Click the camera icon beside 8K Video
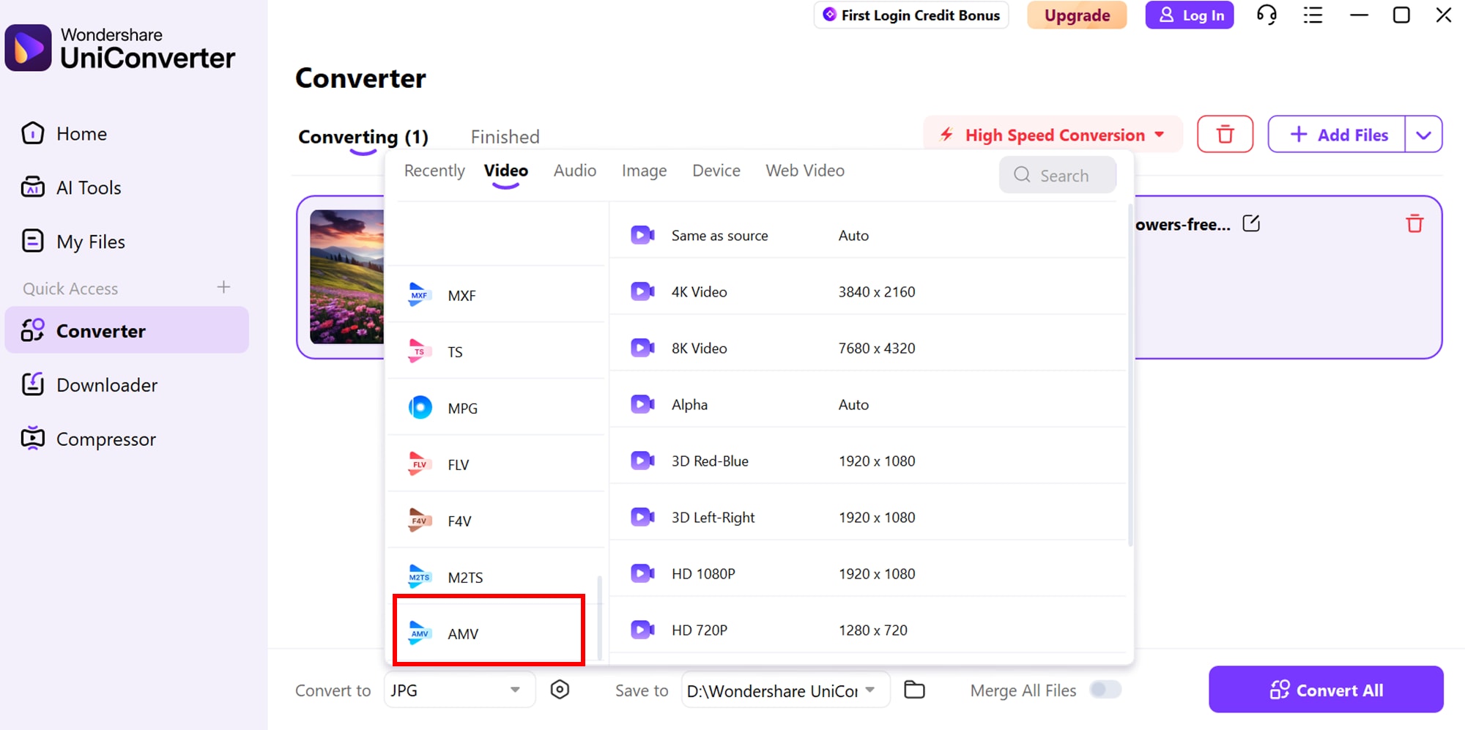This screenshot has height=730, width=1465. pyautogui.click(x=642, y=348)
